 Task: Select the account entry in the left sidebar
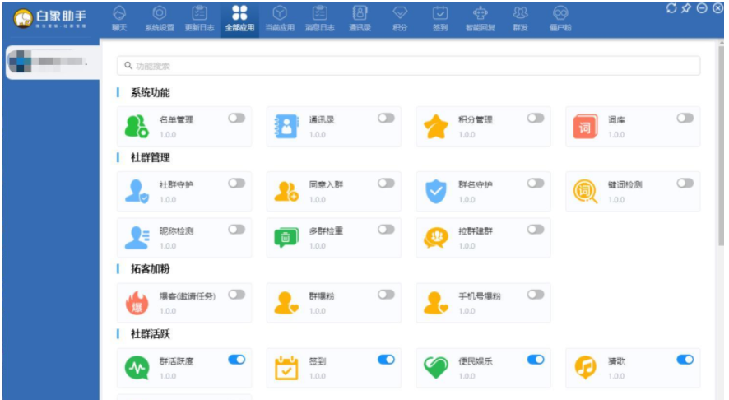coord(49,63)
